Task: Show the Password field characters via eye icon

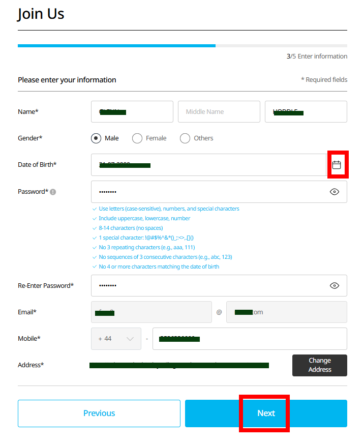Action: pyautogui.click(x=334, y=192)
